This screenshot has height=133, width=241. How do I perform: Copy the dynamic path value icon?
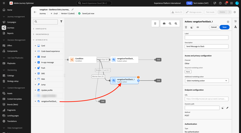(x=223, y=108)
